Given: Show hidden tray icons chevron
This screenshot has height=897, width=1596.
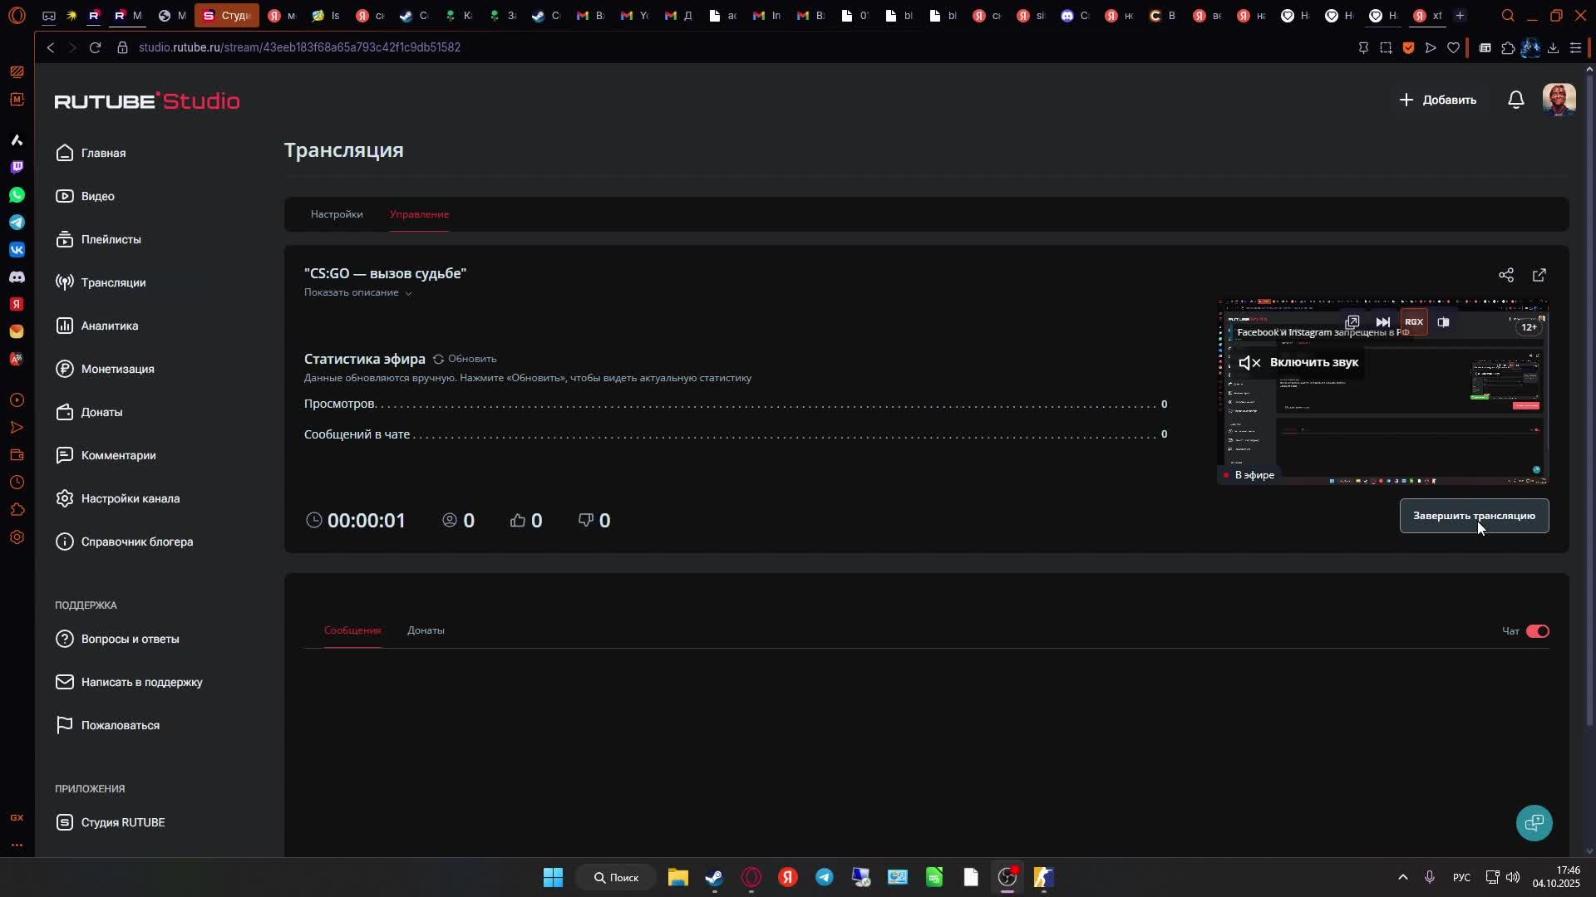Looking at the screenshot, I should click(1402, 877).
